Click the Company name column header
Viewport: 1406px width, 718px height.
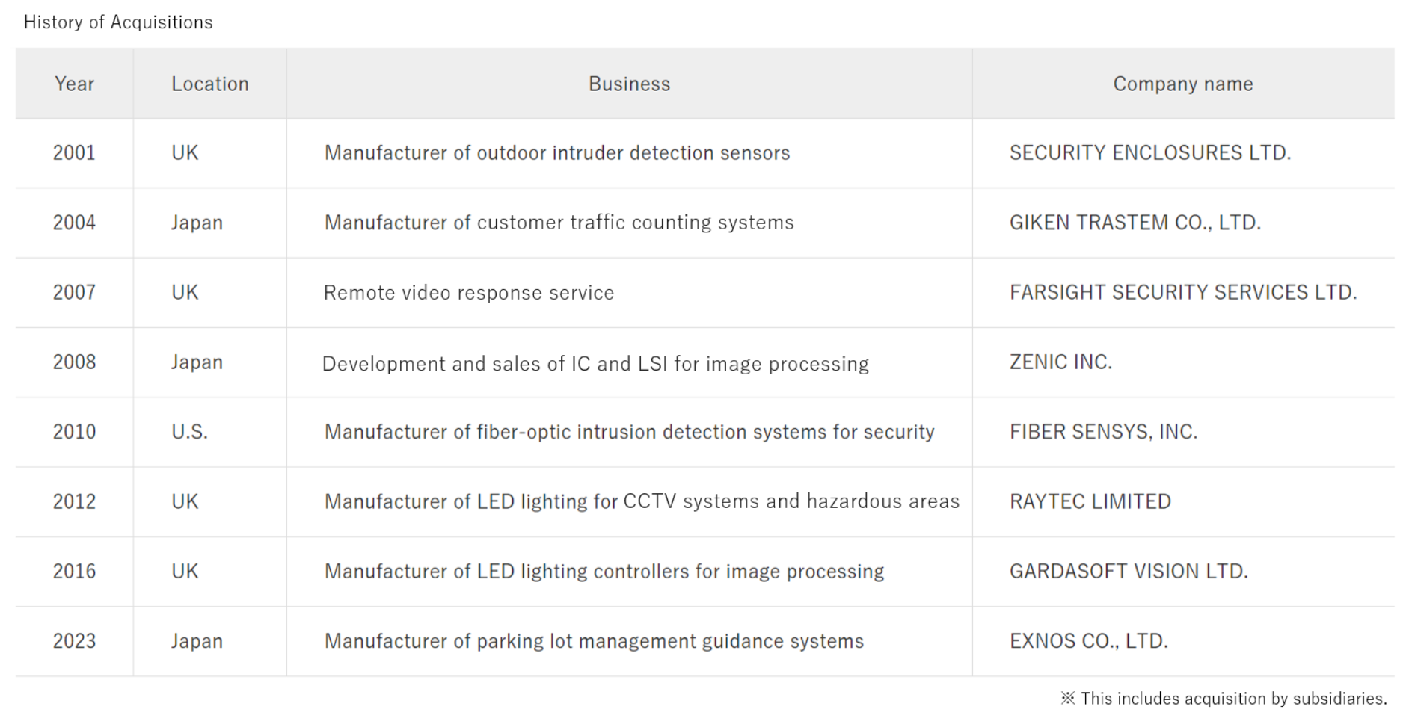pos(1182,84)
